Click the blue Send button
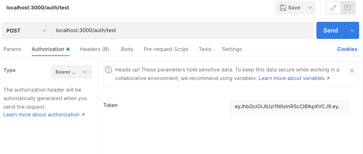The width and height of the screenshot is (363, 154). tap(331, 30)
